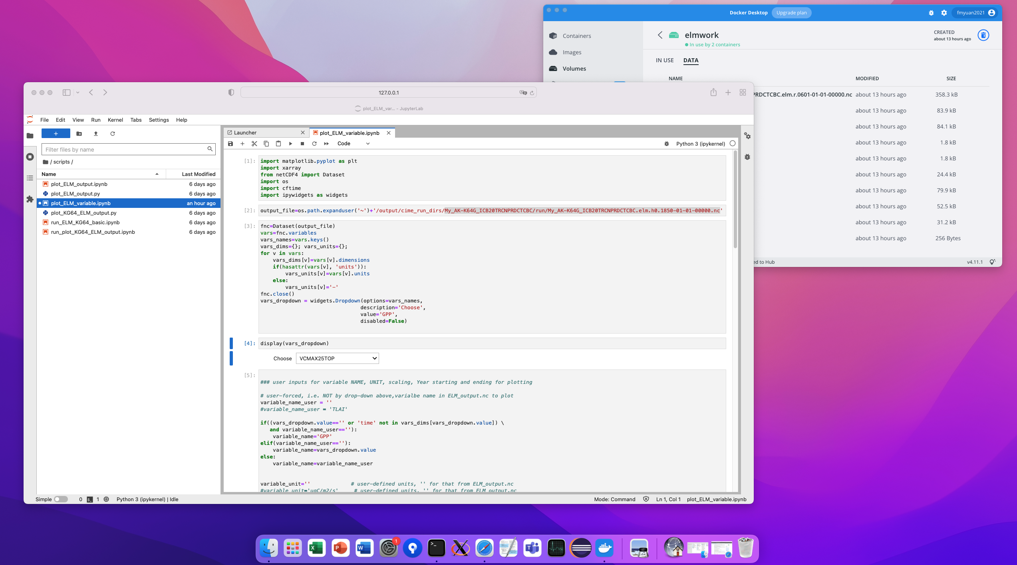Cut selected cell with the scissors icon

pos(254,144)
